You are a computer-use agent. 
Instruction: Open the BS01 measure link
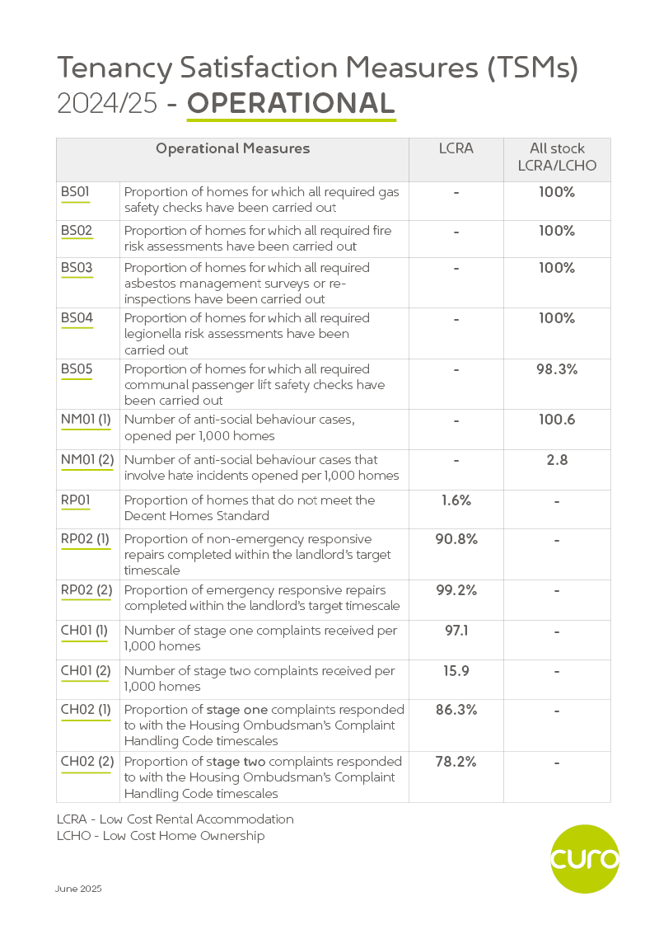tap(75, 192)
